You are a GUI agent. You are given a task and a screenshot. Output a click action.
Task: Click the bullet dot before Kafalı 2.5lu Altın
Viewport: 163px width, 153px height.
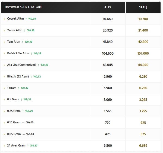point(4,54)
